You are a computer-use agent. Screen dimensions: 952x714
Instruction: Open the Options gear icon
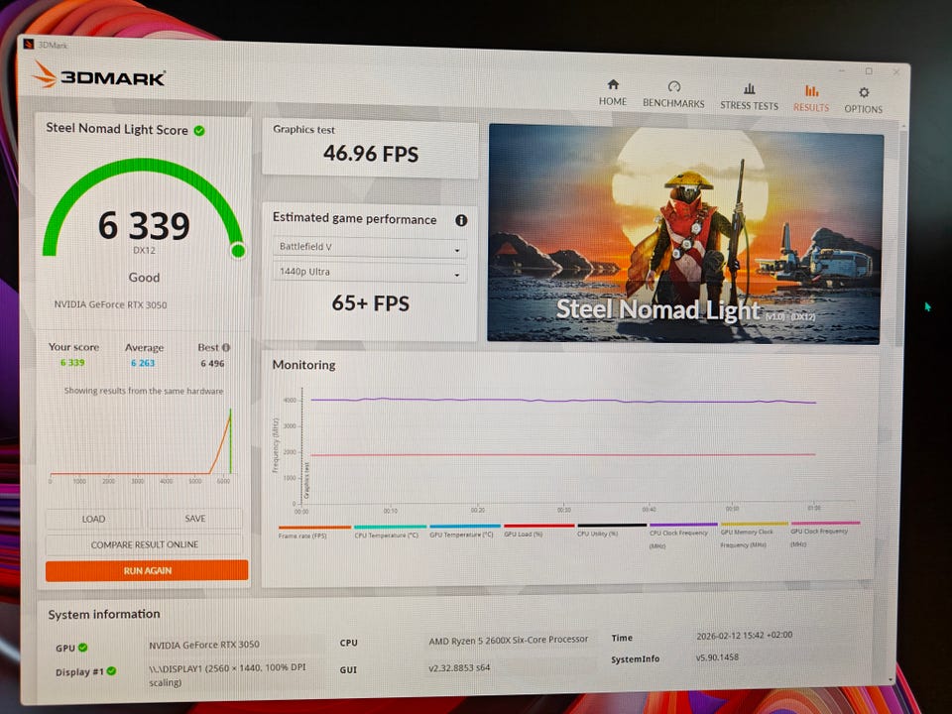[x=864, y=92]
